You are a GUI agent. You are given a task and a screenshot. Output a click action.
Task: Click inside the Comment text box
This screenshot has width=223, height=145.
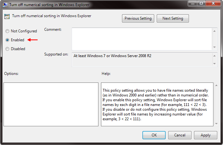142,39
